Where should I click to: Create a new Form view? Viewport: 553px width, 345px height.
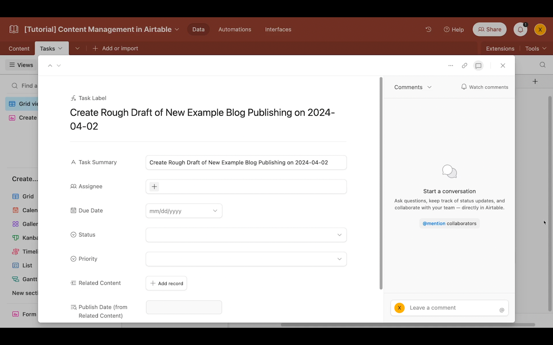[24, 314]
